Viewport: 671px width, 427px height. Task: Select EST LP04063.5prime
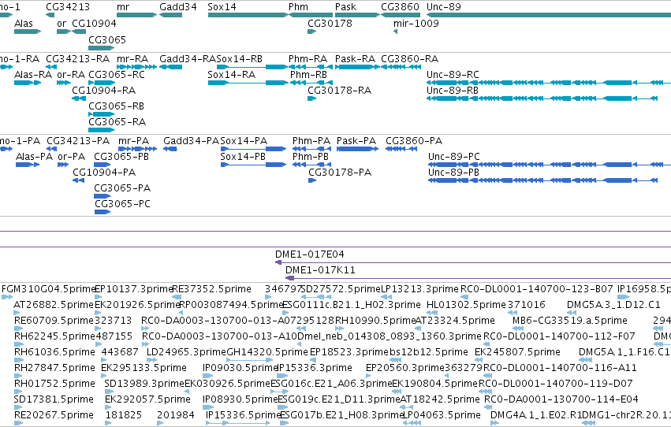pos(413,423)
